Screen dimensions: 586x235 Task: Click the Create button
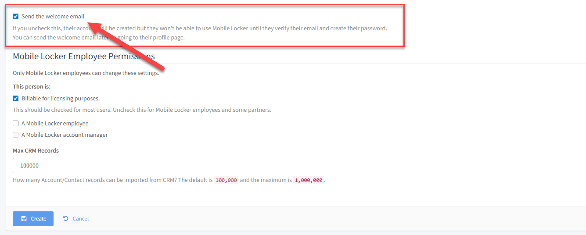(x=33, y=219)
